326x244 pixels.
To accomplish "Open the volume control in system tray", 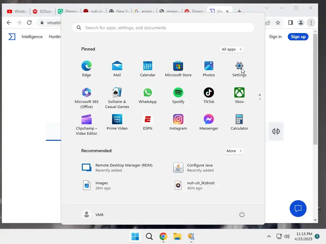I will 287,236.
